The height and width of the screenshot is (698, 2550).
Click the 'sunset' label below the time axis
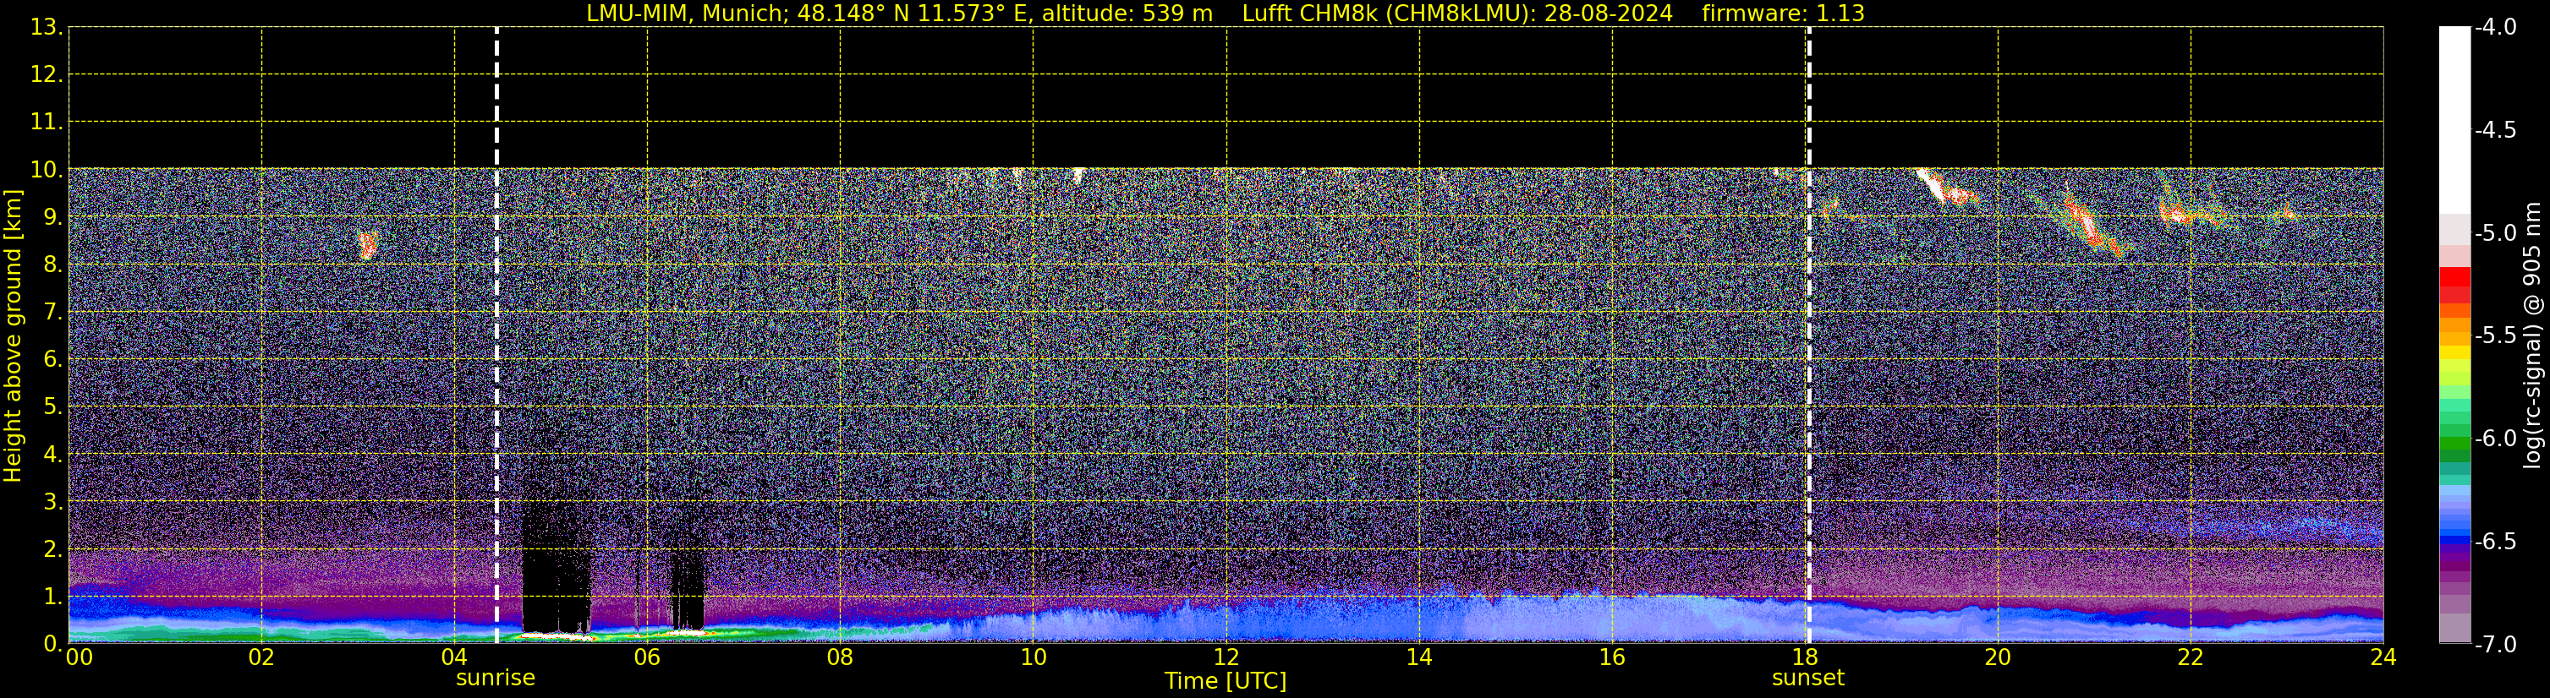(x=1807, y=679)
